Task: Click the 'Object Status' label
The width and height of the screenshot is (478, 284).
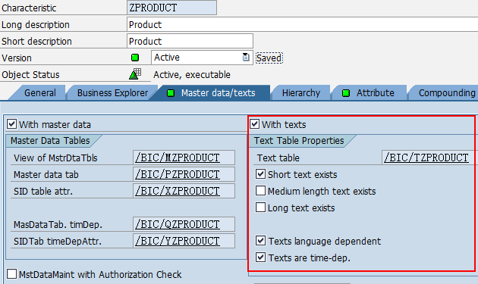Action: pyautogui.click(x=30, y=74)
